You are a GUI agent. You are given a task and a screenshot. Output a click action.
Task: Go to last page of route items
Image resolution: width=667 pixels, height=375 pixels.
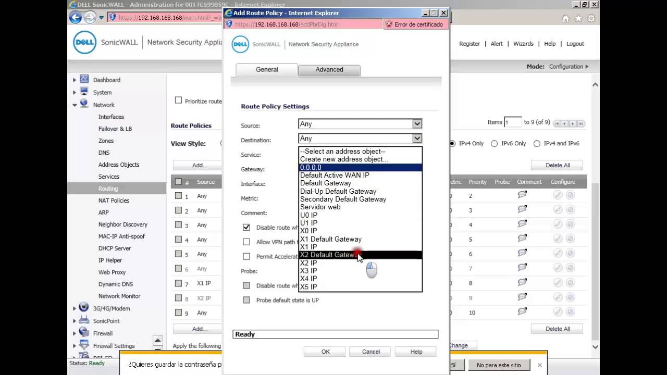click(x=581, y=123)
